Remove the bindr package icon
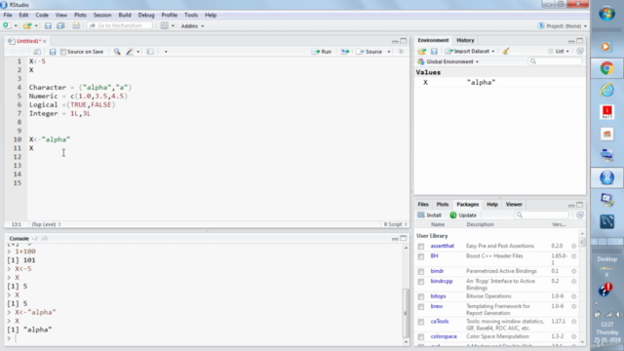Screen dimensions: 624x351 [574, 271]
